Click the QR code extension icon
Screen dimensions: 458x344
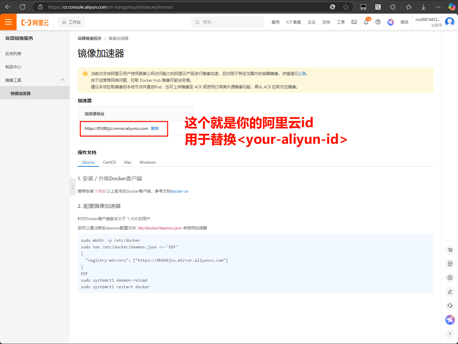tap(378, 7)
